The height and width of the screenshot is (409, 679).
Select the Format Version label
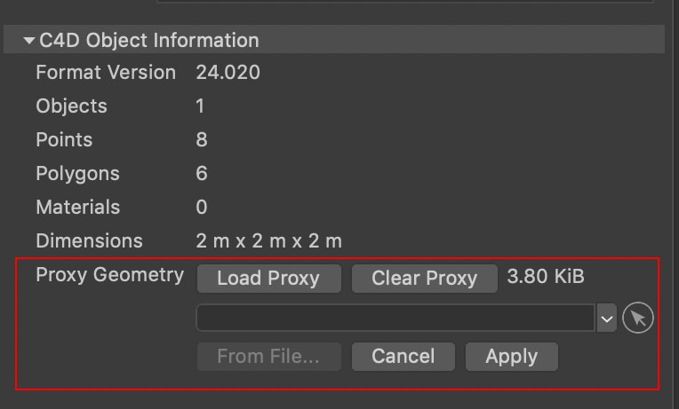click(x=106, y=73)
